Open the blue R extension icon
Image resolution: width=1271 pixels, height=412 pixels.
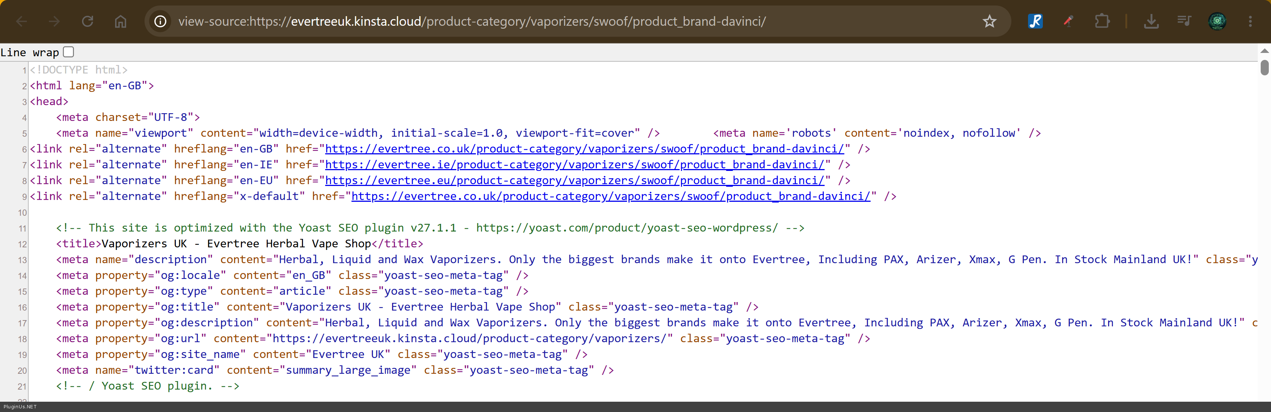point(1035,21)
